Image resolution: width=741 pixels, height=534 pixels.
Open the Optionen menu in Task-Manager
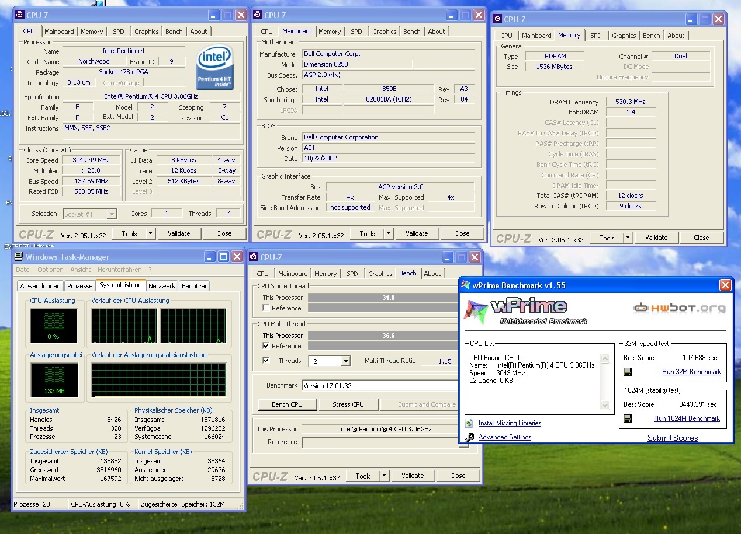tap(50, 270)
